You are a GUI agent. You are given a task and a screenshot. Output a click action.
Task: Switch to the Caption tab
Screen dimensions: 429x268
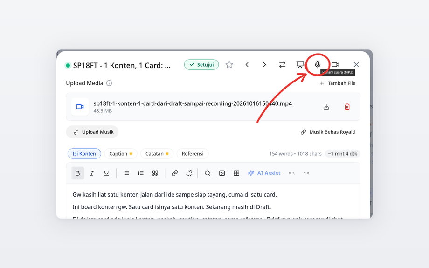pos(121,154)
